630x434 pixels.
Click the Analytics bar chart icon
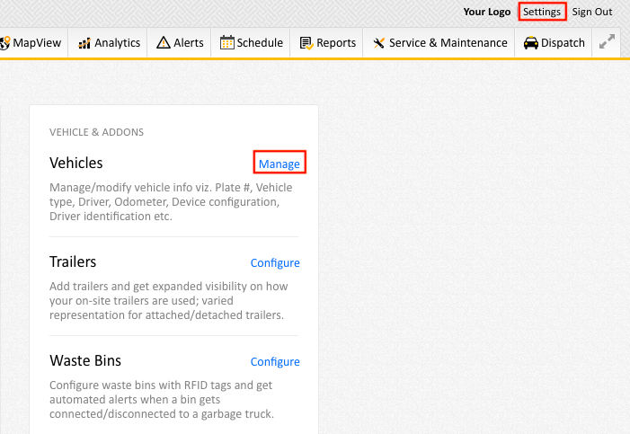click(x=84, y=42)
